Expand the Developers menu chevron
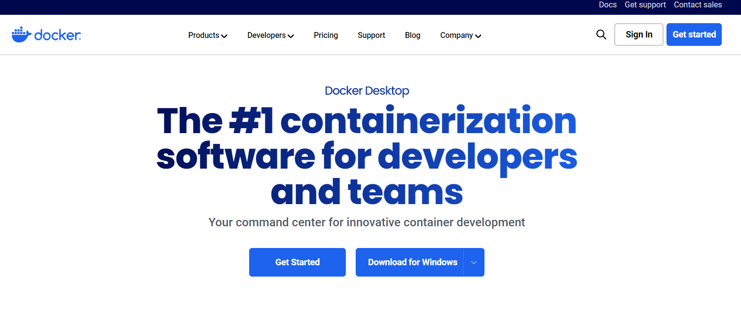 coord(291,36)
